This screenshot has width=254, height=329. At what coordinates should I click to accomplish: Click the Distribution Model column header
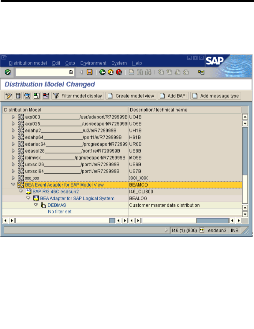point(65,110)
